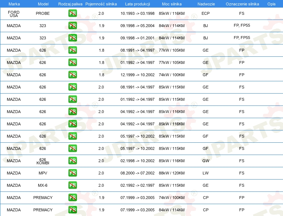
Task: Click the Lata produkcji column header
Action: pyautogui.click(x=138, y=4)
